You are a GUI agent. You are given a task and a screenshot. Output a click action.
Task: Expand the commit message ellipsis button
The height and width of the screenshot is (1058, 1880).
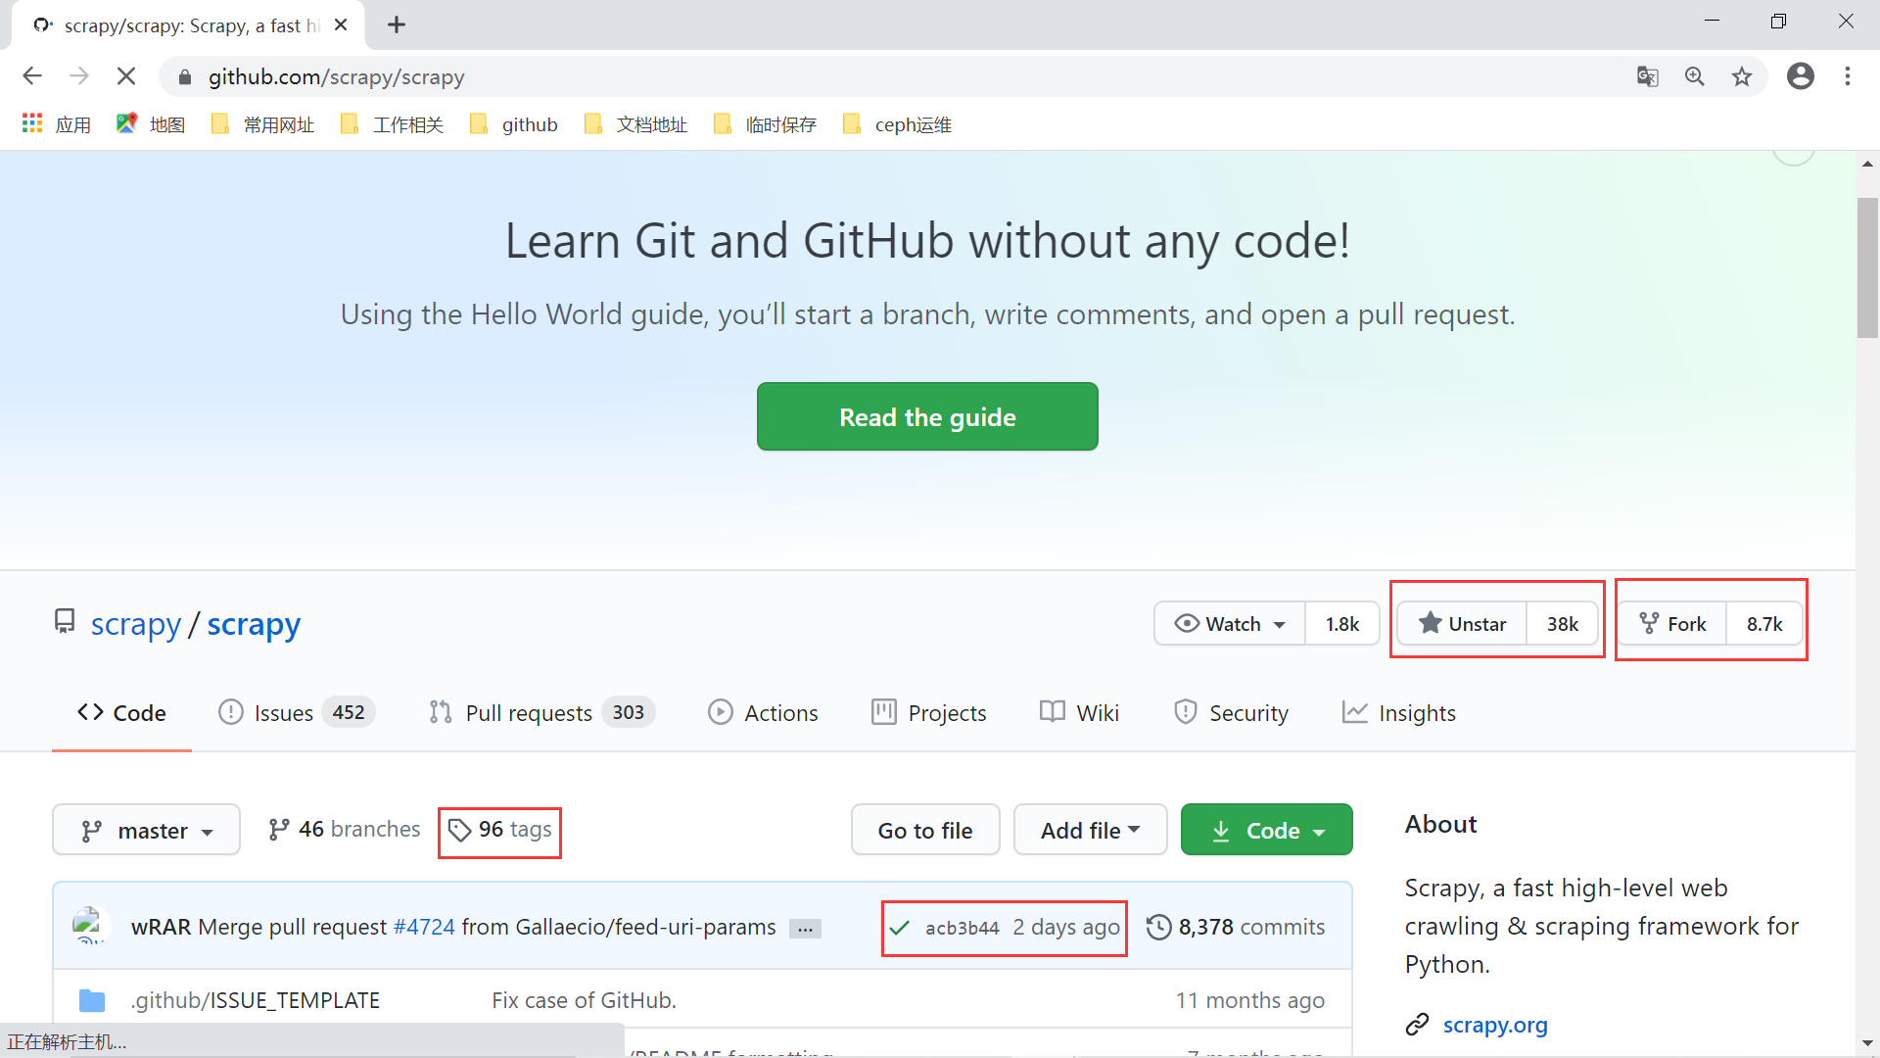point(806,929)
